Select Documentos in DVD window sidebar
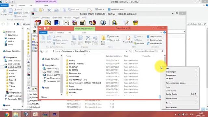The image size is (208, 117). 13,35
